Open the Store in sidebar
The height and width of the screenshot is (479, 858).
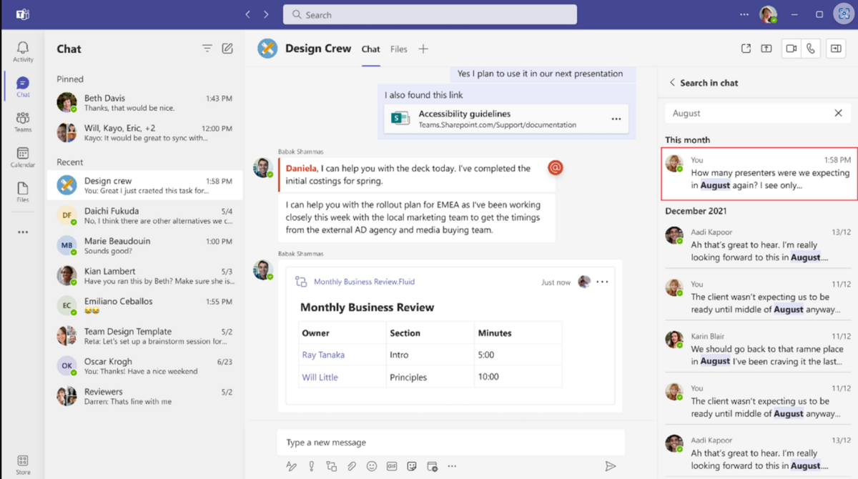(x=23, y=465)
